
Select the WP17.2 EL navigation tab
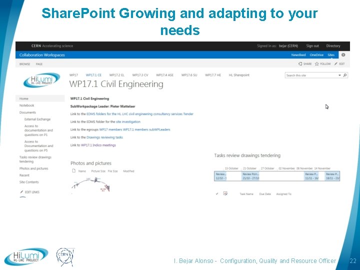[x=116, y=75]
